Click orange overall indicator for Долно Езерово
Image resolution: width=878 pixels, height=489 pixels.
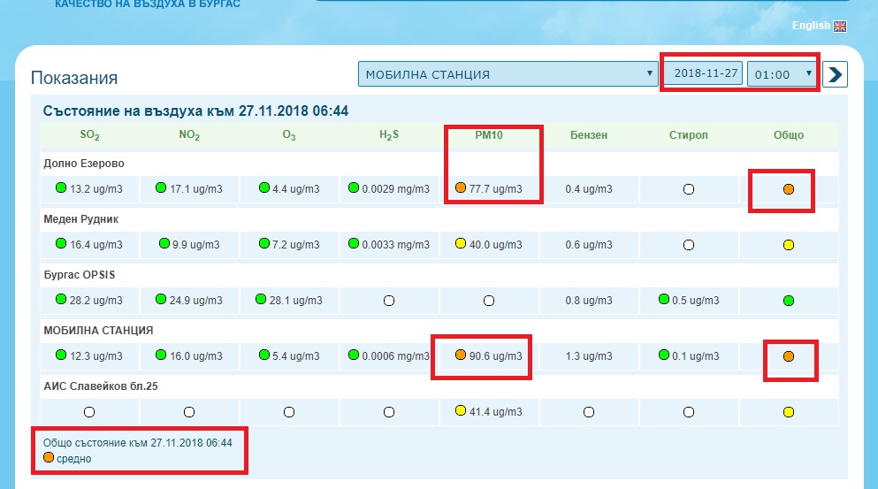coord(789,189)
